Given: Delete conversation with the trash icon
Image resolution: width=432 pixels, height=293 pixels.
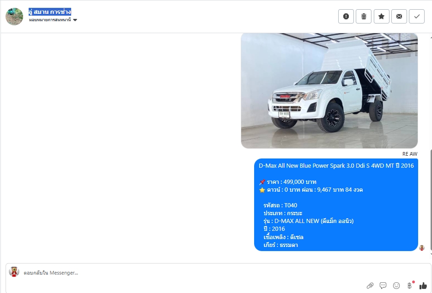Looking at the screenshot, I should tap(364, 17).
